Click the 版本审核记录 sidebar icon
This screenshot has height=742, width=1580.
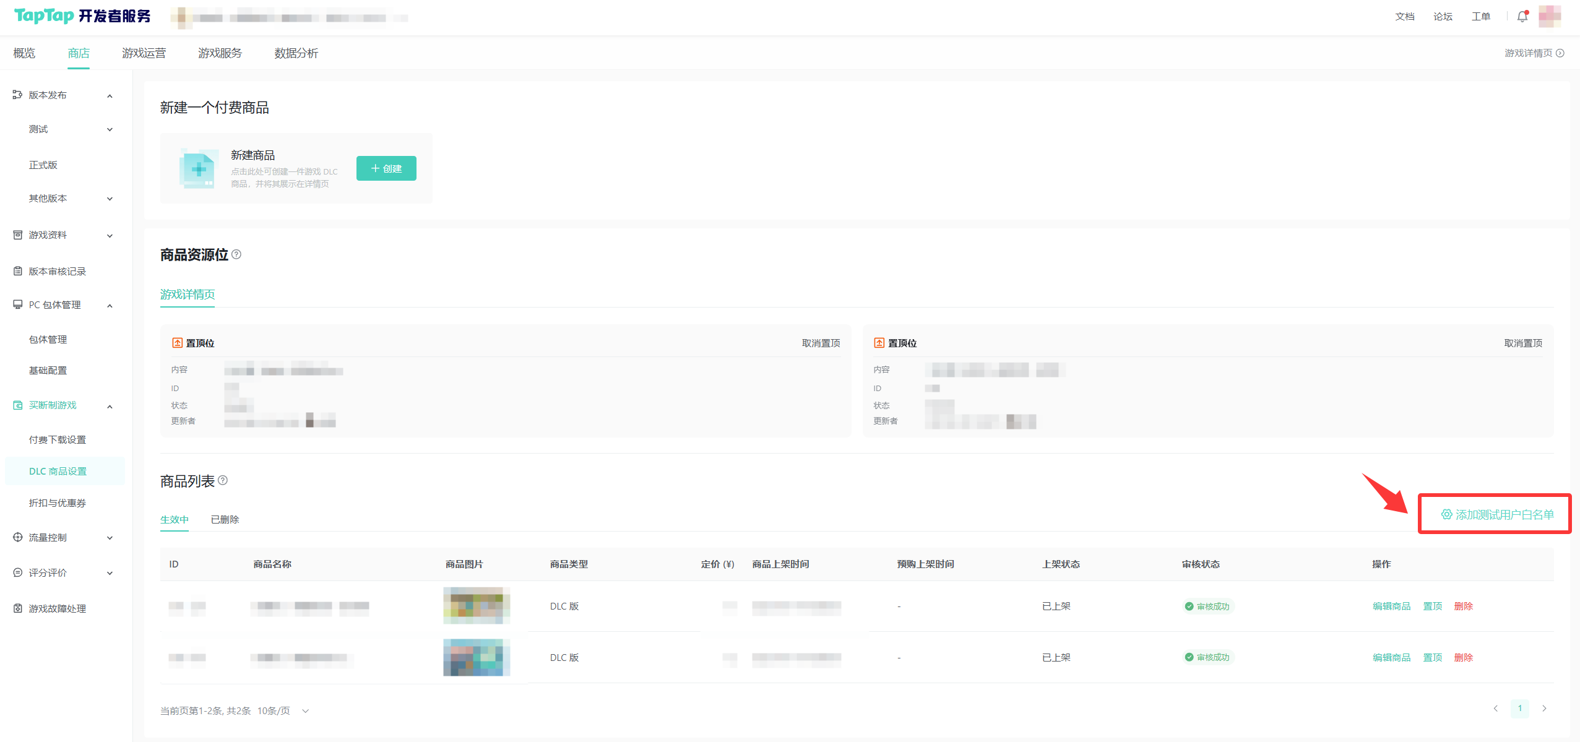(x=17, y=271)
